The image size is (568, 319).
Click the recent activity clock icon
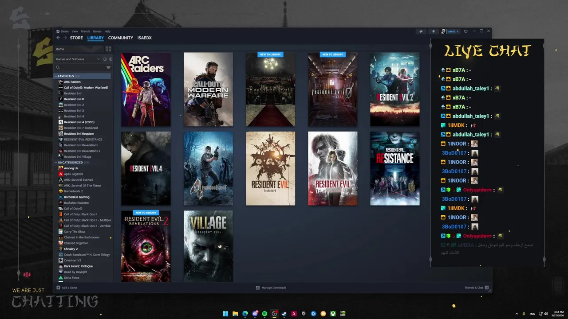point(105,59)
